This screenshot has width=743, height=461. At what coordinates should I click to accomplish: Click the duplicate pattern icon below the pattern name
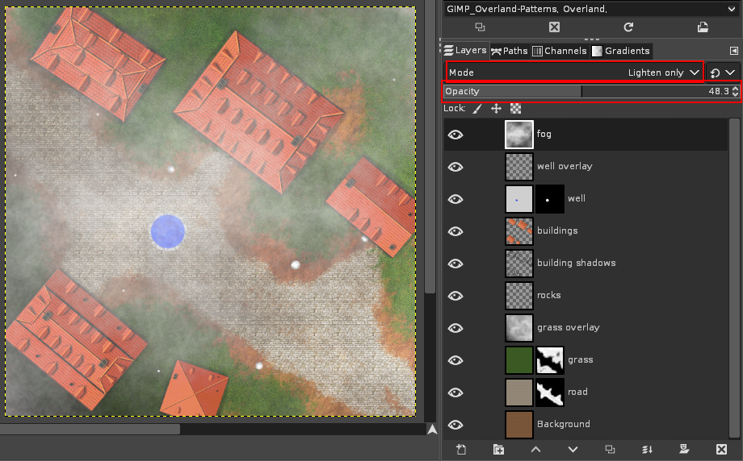click(480, 27)
